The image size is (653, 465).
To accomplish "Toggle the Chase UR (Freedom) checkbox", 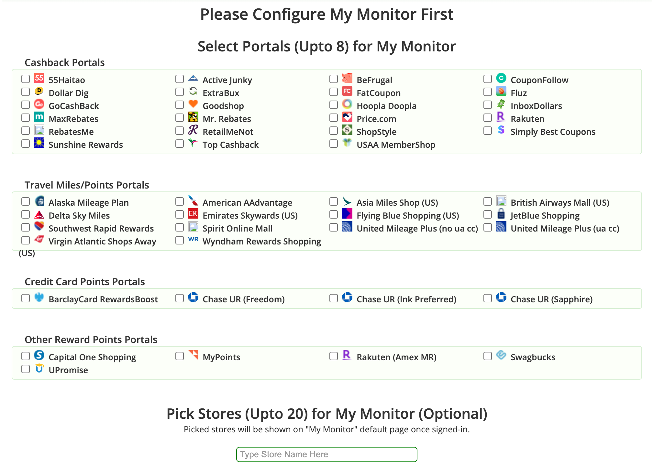I will 180,298.
